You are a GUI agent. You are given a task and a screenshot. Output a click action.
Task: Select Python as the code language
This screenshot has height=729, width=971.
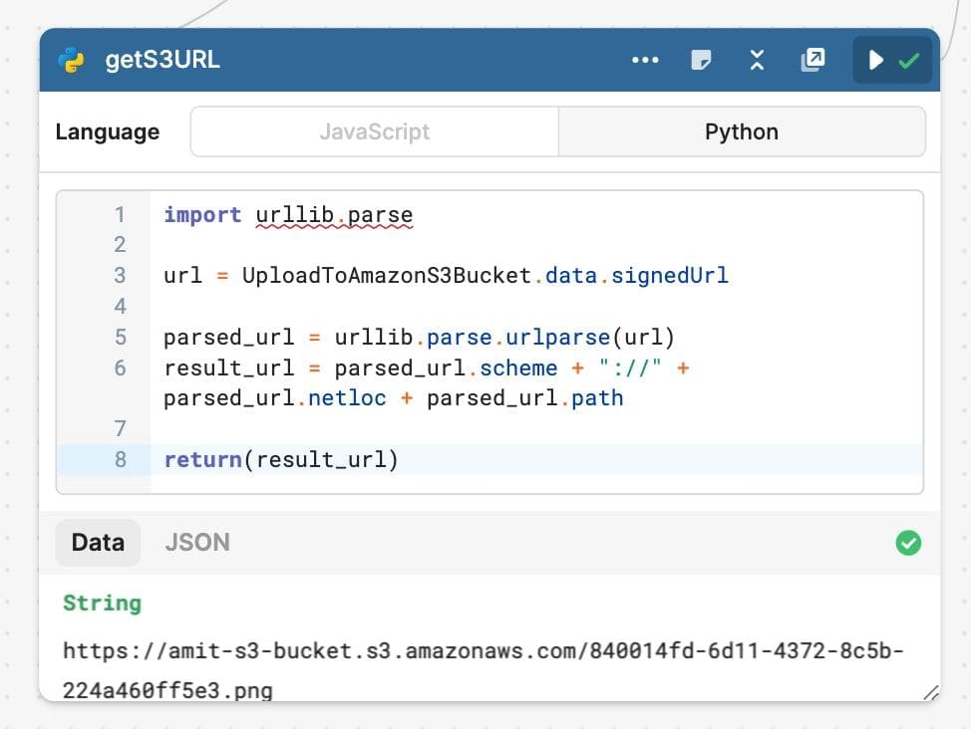741,130
